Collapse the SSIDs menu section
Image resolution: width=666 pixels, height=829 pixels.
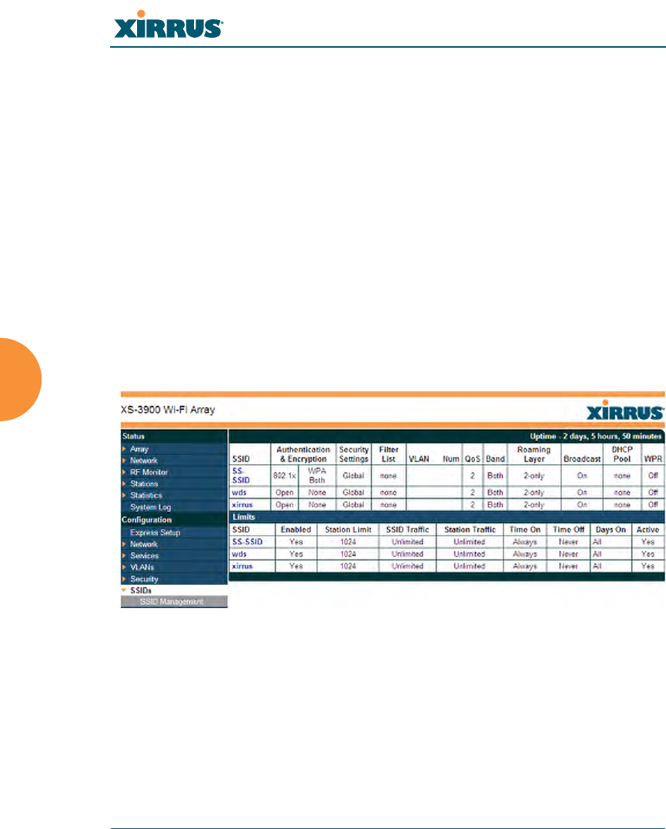click(x=141, y=590)
